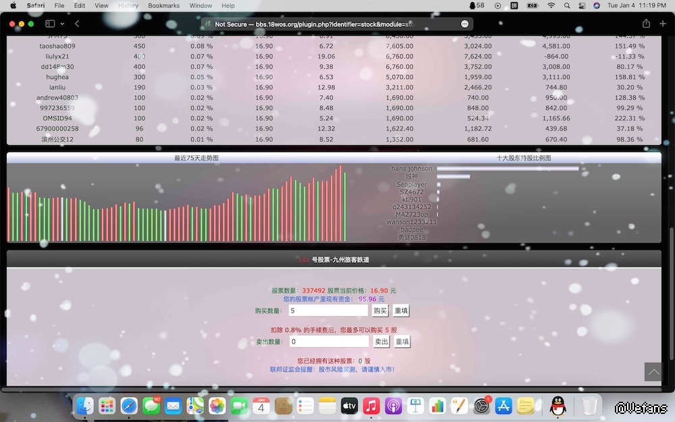675x422 pixels.
Task: Open the History menu
Action: pos(128,5)
